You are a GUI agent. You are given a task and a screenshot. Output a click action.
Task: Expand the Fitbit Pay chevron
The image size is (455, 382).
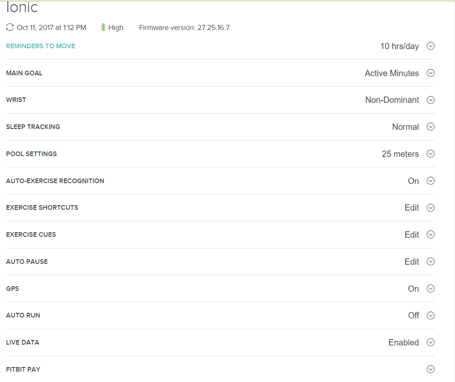pyautogui.click(x=430, y=369)
